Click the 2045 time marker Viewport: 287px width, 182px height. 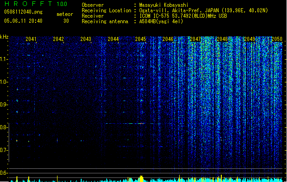pos(141,39)
